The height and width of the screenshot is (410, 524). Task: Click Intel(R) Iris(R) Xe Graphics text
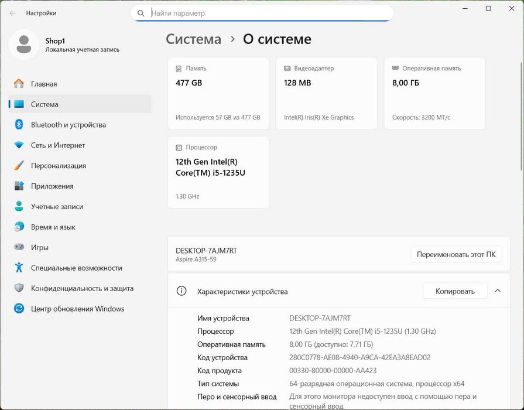point(319,117)
